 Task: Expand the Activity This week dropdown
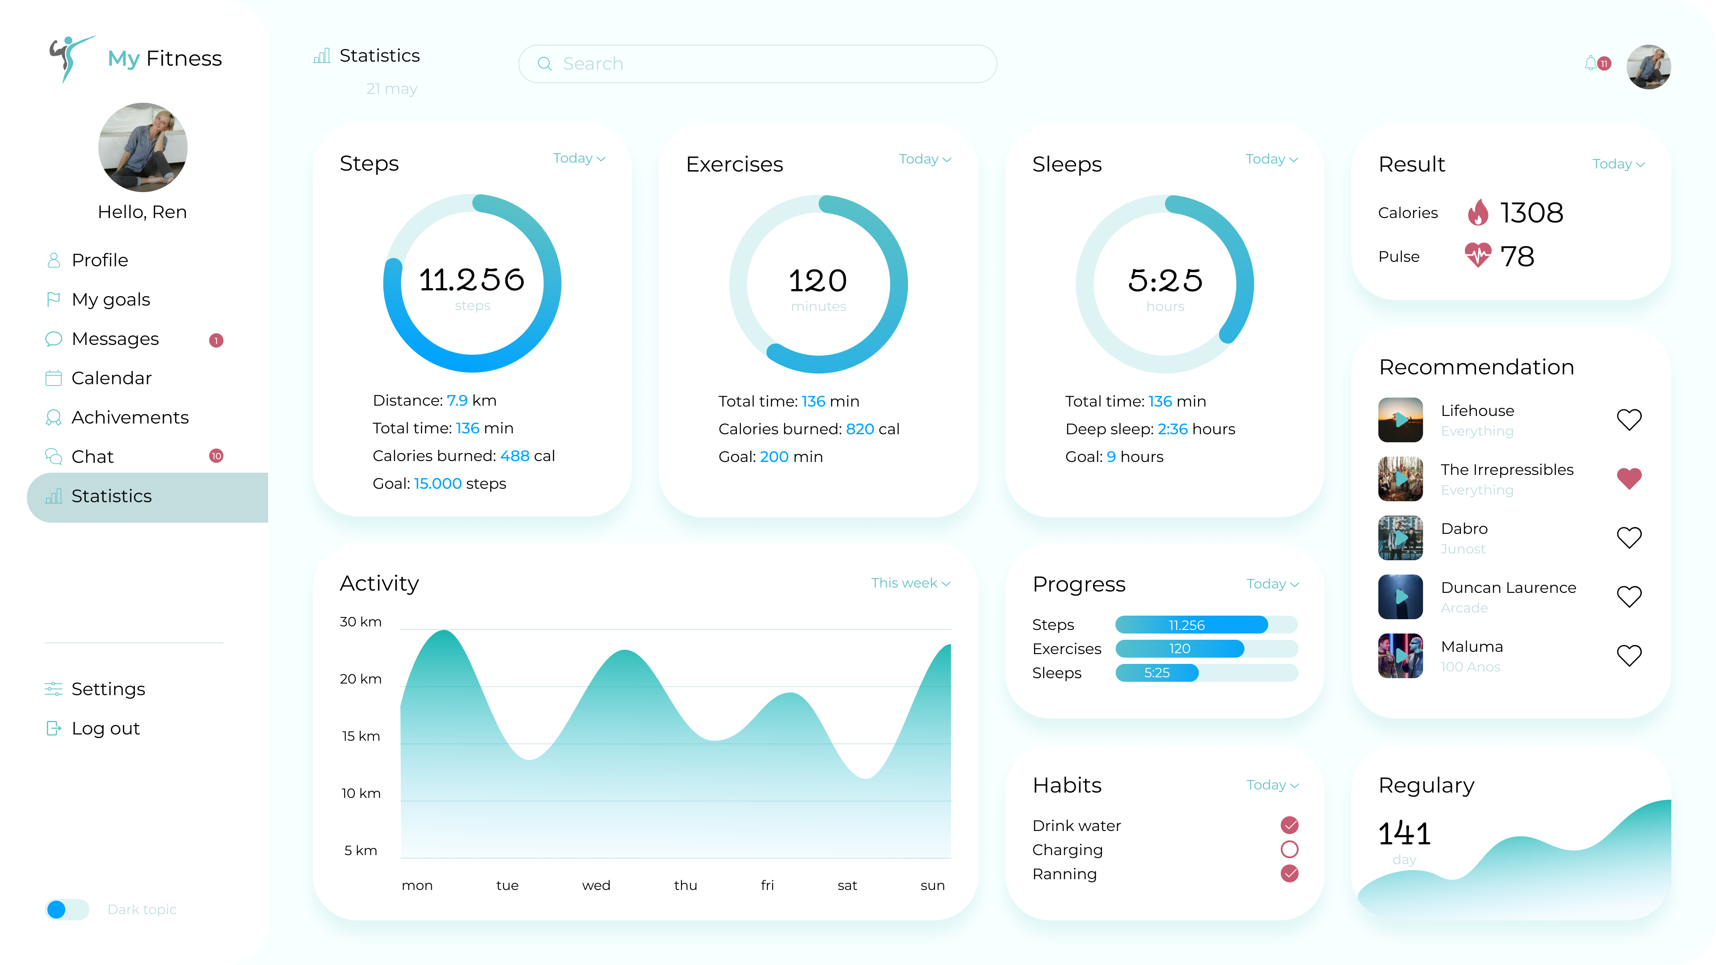coord(910,583)
